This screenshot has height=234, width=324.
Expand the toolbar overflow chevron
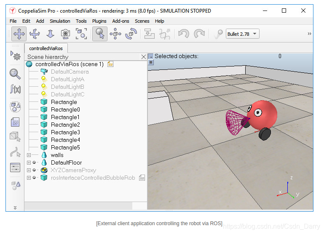309,34
